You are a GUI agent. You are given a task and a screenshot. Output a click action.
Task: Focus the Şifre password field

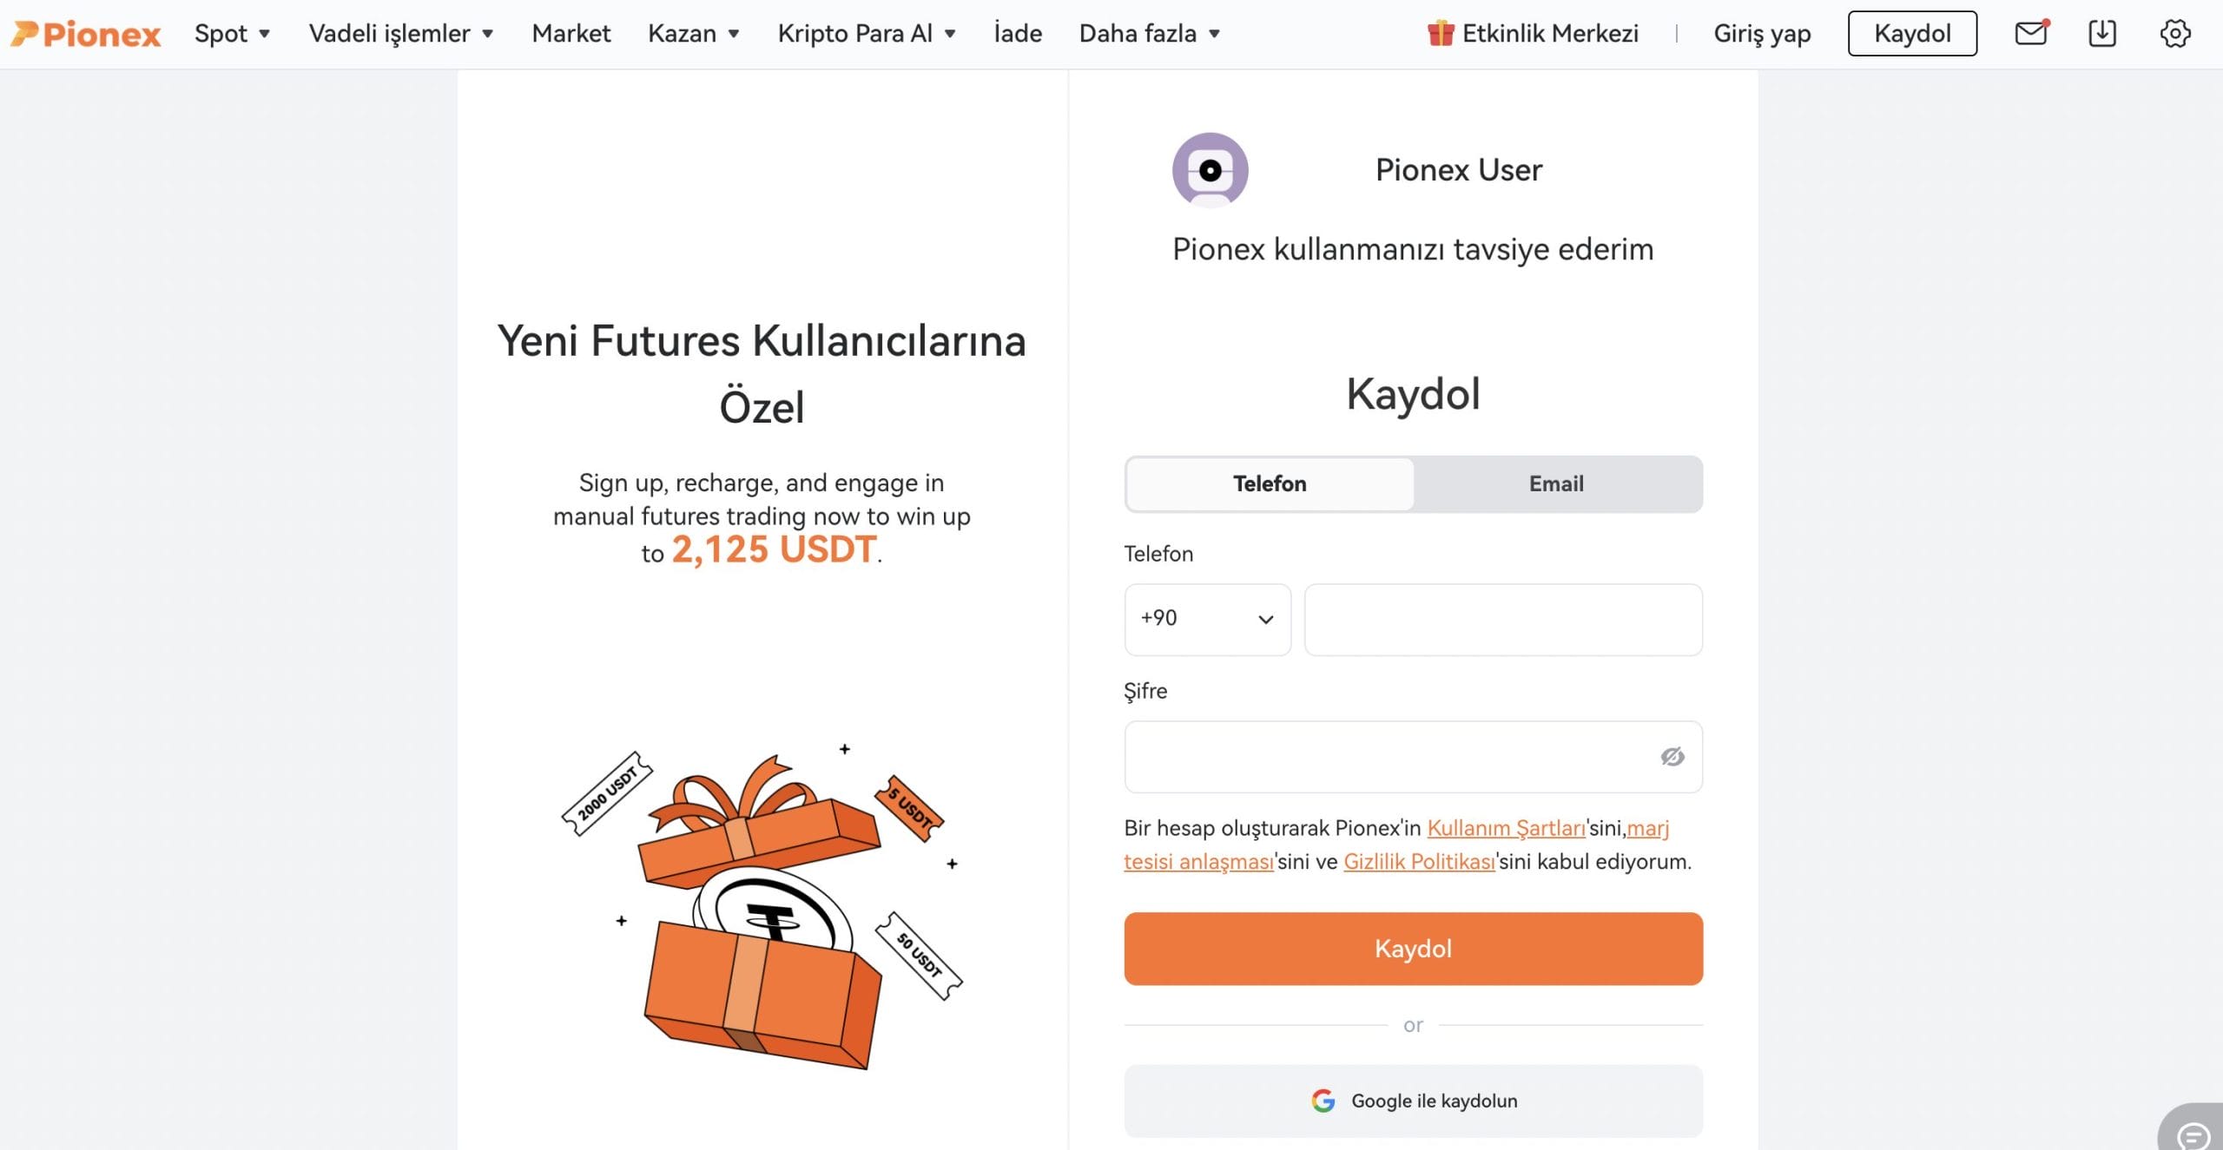[1389, 757]
